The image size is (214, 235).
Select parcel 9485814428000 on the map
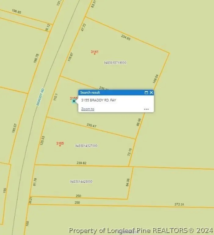click(81, 181)
